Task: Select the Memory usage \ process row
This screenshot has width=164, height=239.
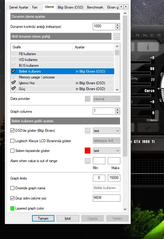Action: (62, 77)
